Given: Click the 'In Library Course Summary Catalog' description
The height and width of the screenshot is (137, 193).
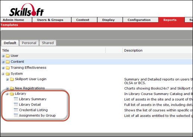Looking at the screenshot, I should click(158, 94).
